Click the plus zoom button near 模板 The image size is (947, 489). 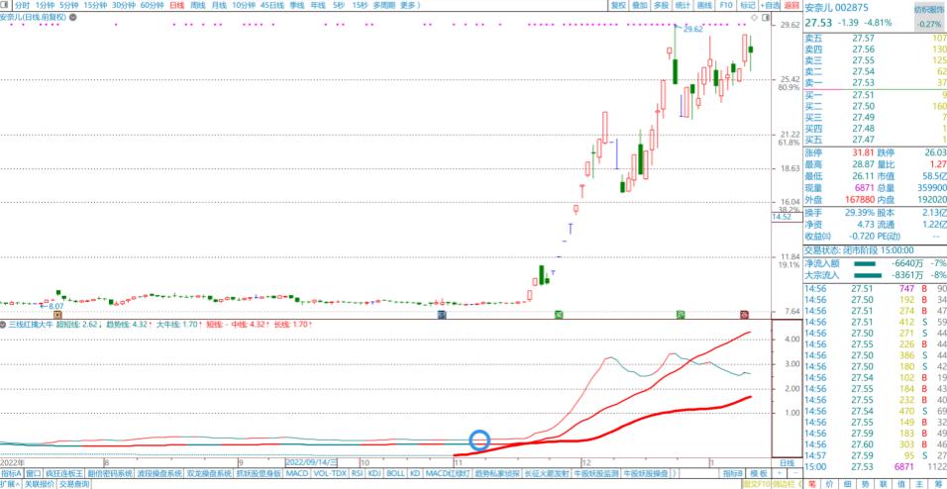point(781,473)
